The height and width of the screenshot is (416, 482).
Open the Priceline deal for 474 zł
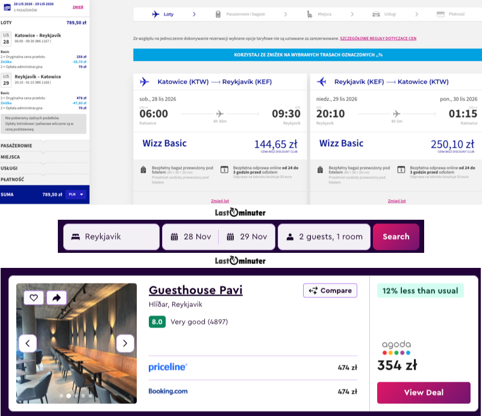tap(252, 367)
